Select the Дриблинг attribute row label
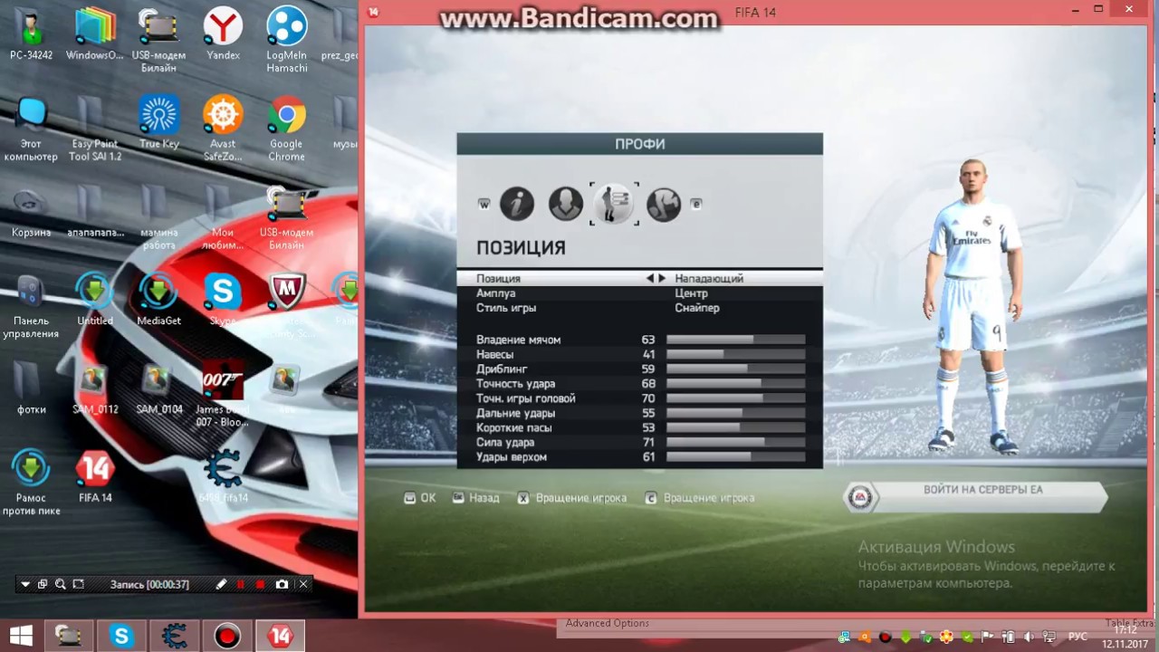The width and height of the screenshot is (1159, 652). [502, 369]
